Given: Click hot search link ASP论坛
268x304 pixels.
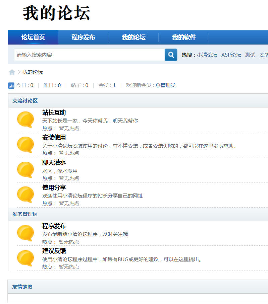Looking at the screenshot, I should pyautogui.click(x=231, y=55).
